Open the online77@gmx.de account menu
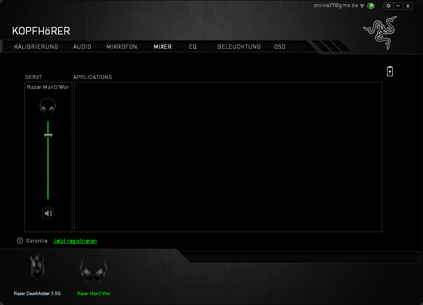This screenshot has width=423, height=305. tap(336, 5)
